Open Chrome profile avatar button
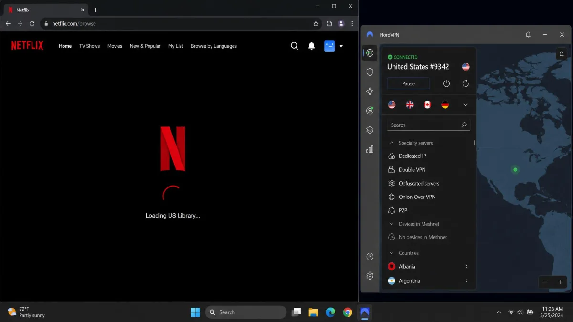The width and height of the screenshot is (573, 322). [x=341, y=23]
